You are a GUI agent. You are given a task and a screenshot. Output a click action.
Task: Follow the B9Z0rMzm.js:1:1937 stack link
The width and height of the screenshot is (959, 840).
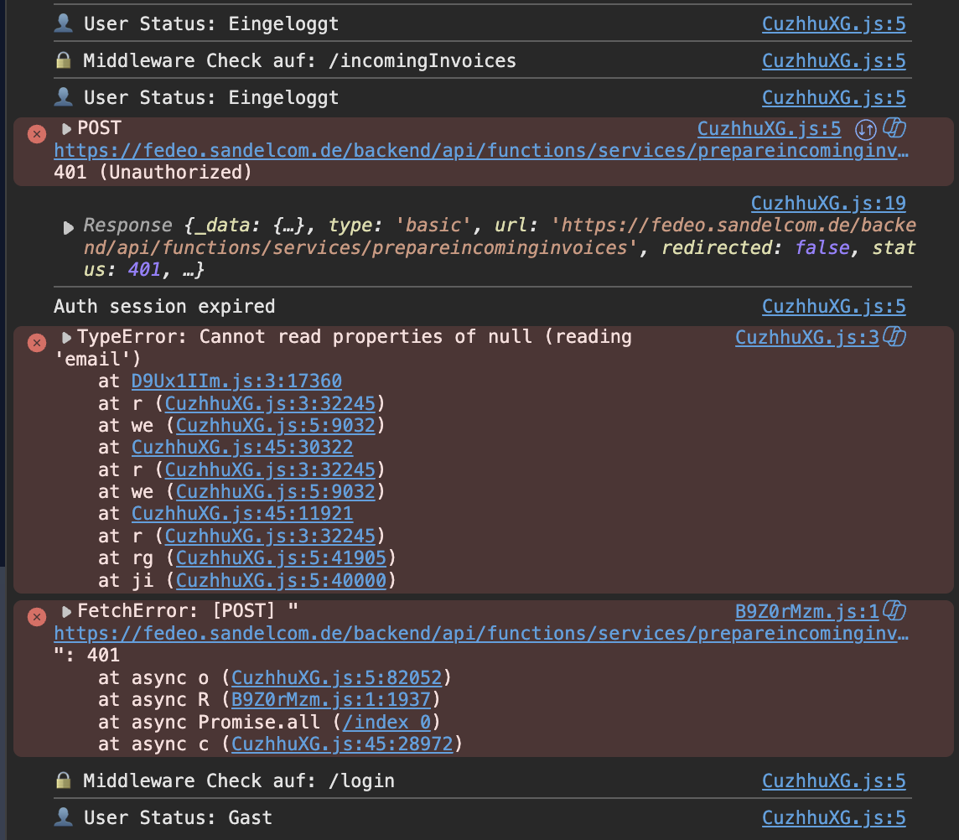331,699
